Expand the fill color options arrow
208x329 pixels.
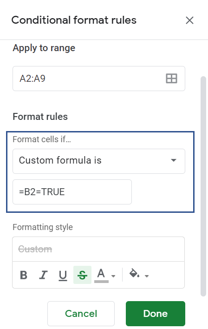(x=147, y=276)
